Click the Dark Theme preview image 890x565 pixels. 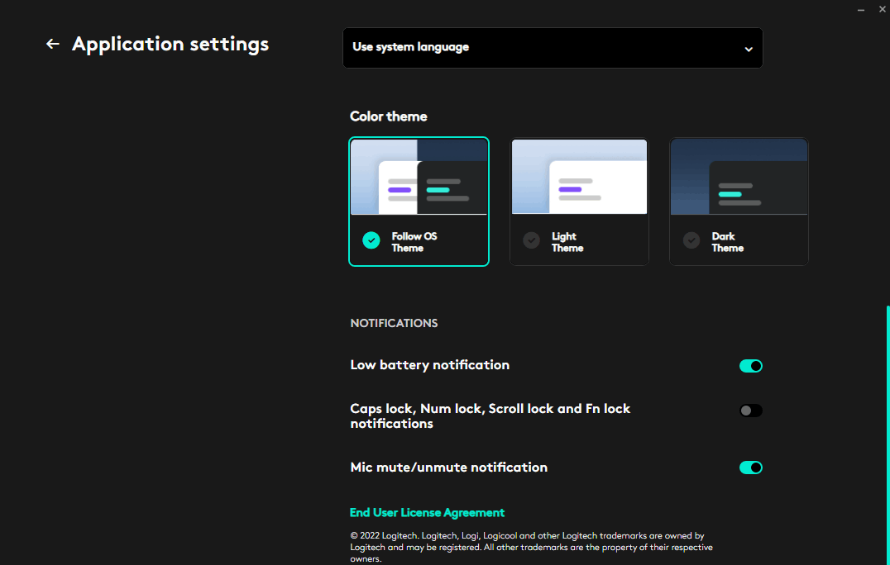pos(739,176)
